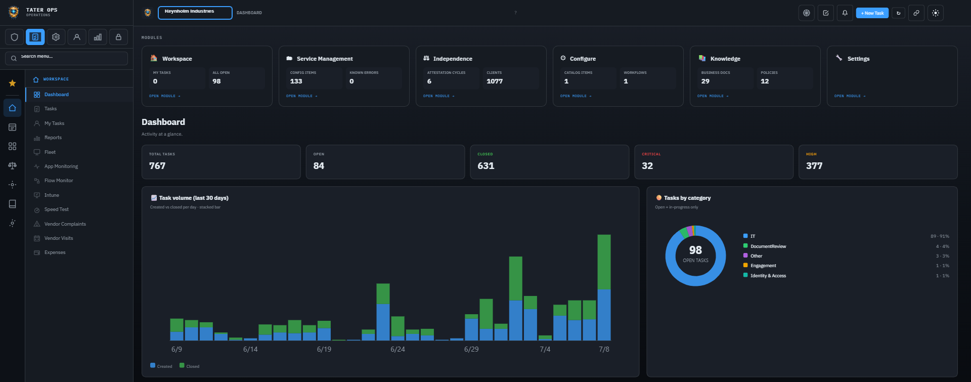Select the home icon in the left rail
The width and height of the screenshot is (971, 382).
pyautogui.click(x=13, y=108)
